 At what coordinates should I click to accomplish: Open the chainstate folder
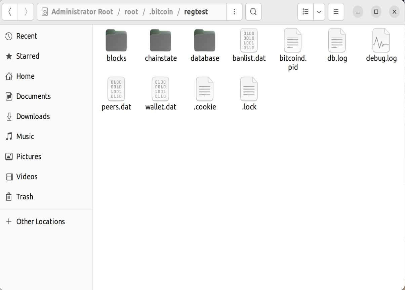[161, 41]
